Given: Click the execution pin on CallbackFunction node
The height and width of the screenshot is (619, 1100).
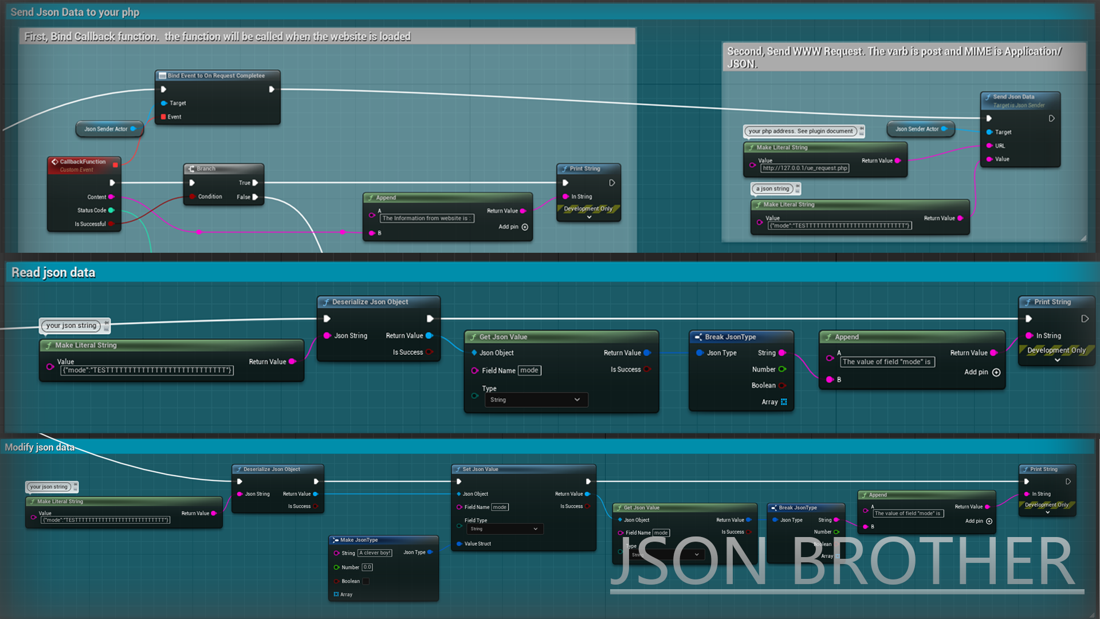Looking at the screenshot, I should (x=112, y=182).
